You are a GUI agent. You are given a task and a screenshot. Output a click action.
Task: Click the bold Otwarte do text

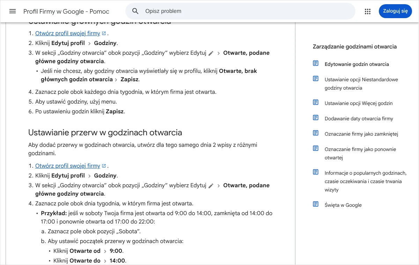click(85, 260)
